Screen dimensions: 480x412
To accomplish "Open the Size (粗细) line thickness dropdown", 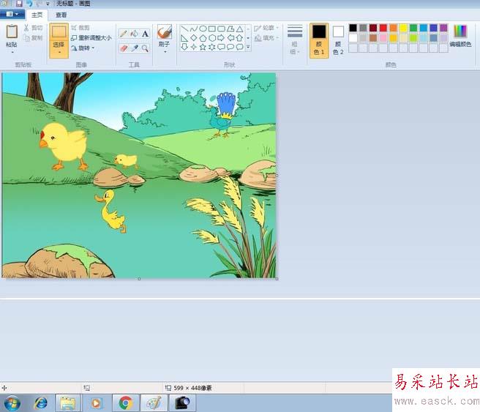I will pyautogui.click(x=294, y=40).
